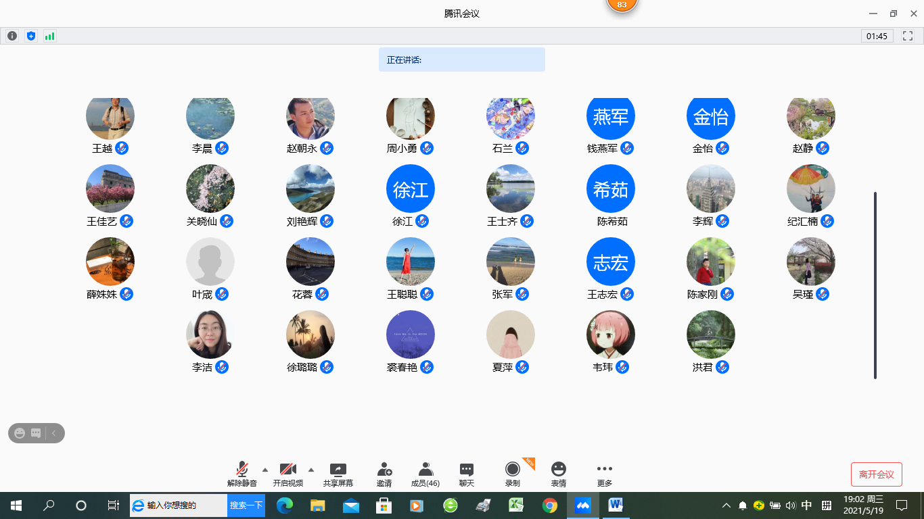Screen dimensions: 924x519
Task: Open the 成员(46) members list
Action: pos(425,474)
